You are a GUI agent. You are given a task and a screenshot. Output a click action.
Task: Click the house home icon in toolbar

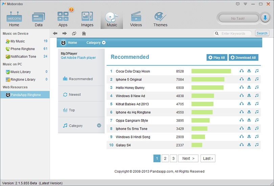click(x=84, y=33)
